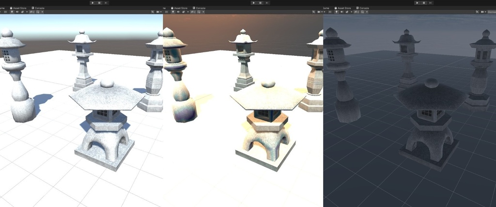
Task: Toggle 2D view in the orange-sky scene toolbar
Action: coord(167,12)
